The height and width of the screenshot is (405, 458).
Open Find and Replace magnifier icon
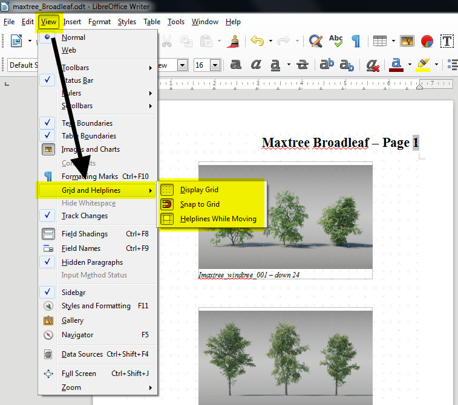coord(316,41)
